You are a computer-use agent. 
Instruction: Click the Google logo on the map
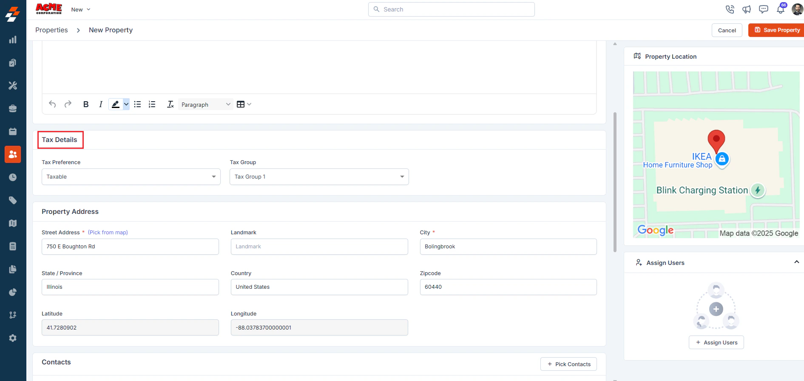click(655, 230)
